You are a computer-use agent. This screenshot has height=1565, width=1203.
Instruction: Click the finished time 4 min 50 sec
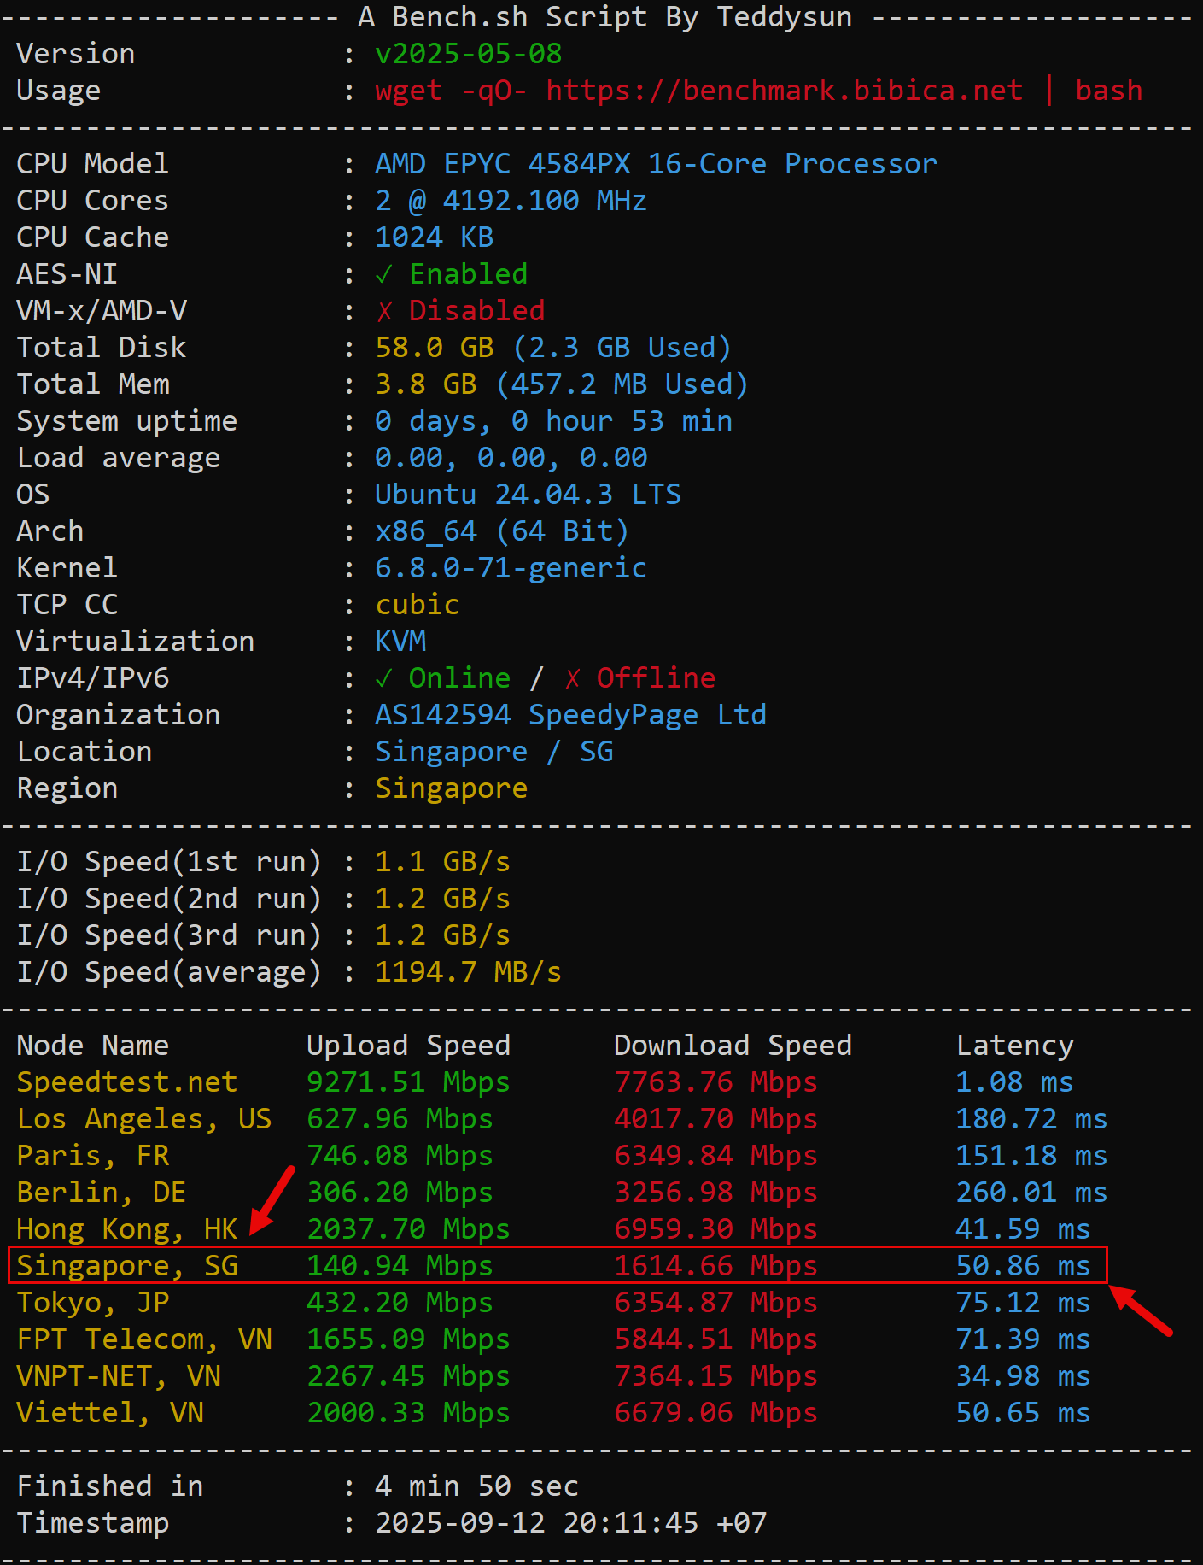click(476, 1486)
